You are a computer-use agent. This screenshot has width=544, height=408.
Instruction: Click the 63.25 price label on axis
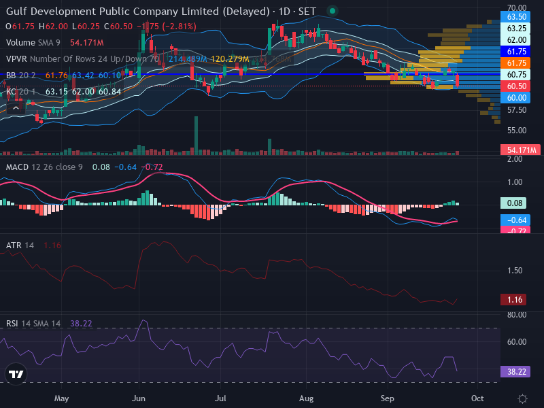[x=515, y=28]
